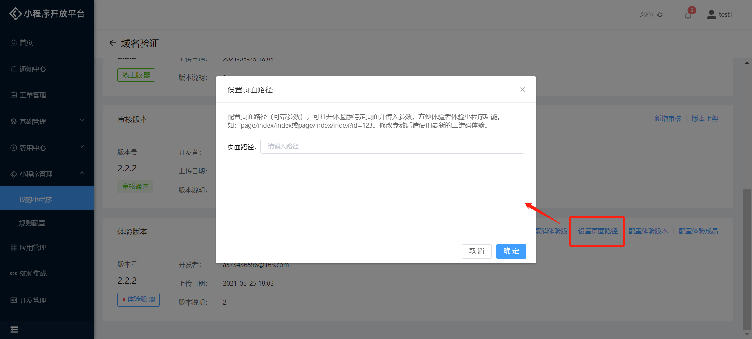Click the 首页 house icon
Viewport: 752px width, 339px height.
pos(14,43)
